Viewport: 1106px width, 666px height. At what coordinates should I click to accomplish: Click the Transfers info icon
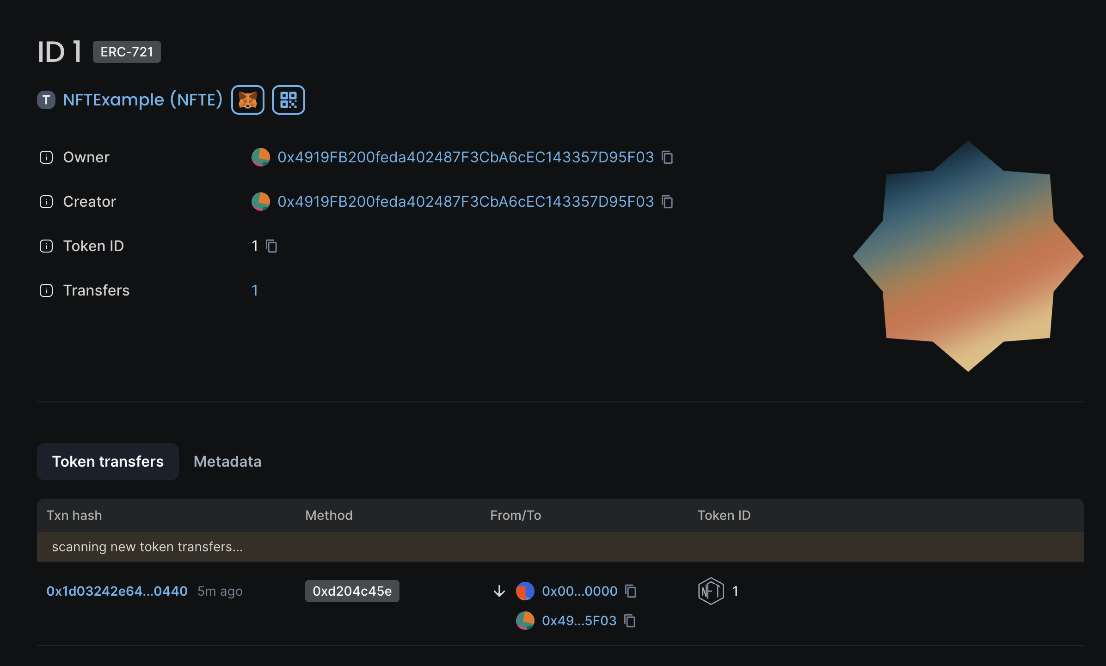coord(46,290)
